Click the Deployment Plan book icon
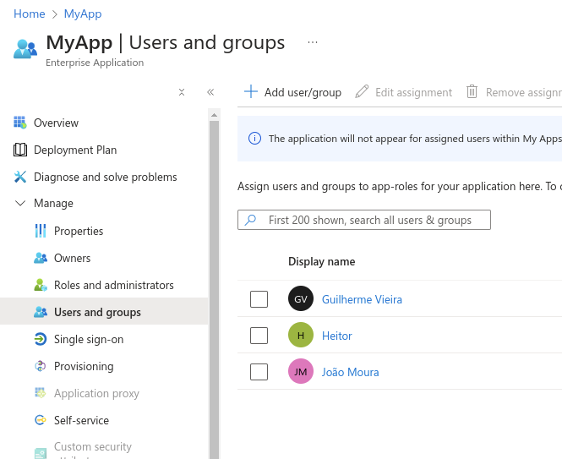562x459 pixels. (x=20, y=150)
